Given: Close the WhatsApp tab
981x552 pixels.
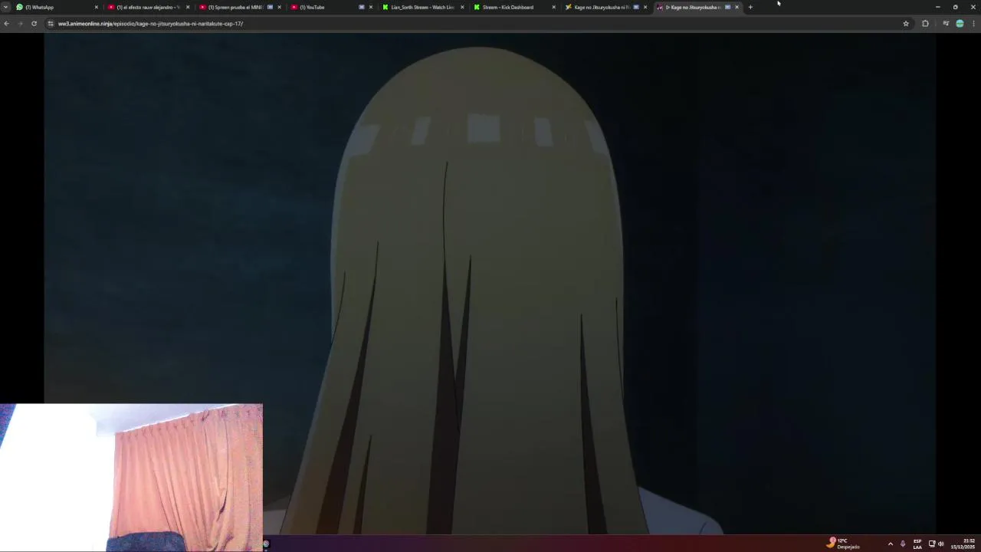Looking at the screenshot, I should pyautogui.click(x=96, y=7).
